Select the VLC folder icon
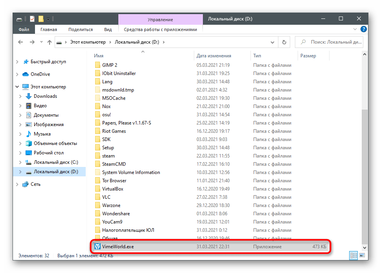 [98, 197]
